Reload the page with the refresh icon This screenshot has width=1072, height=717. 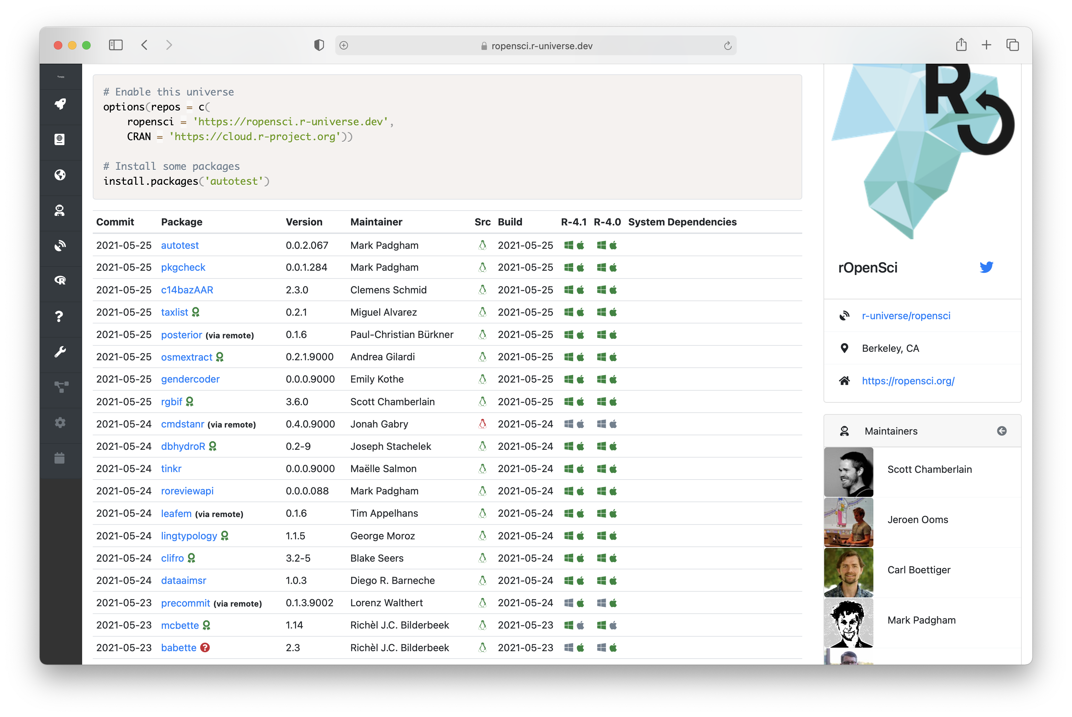728,46
